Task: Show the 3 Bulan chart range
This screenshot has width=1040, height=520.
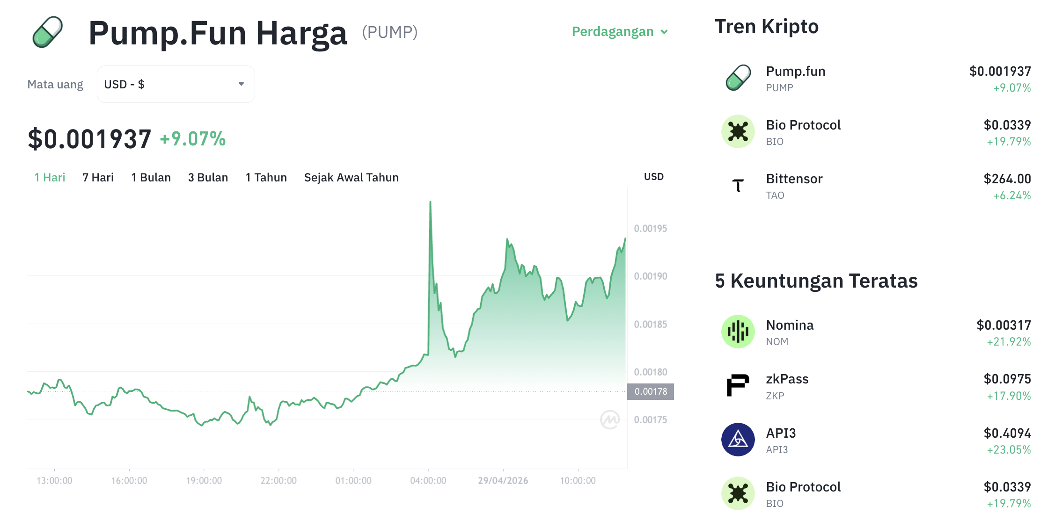Action: (208, 178)
